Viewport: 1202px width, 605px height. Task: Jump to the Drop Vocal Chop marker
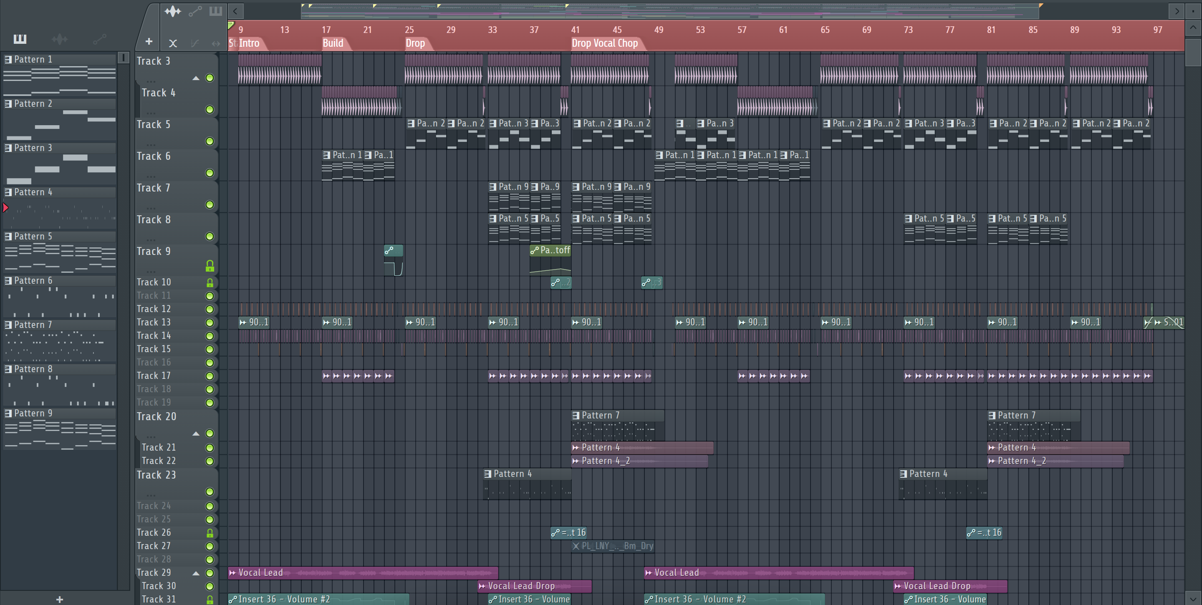(605, 43)
